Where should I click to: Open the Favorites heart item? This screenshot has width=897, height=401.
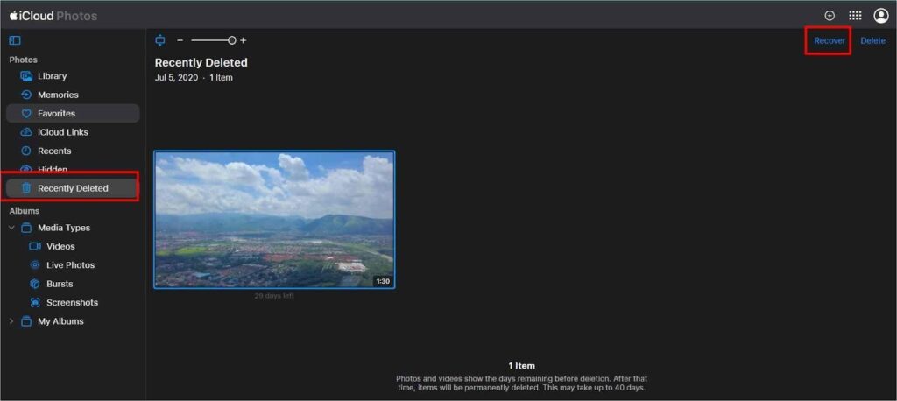pyautogui.click(x=56, y=114)
